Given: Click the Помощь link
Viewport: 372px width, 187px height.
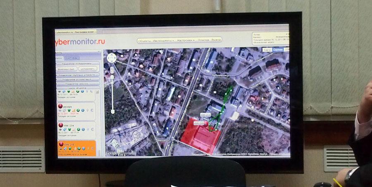Looking at the screenshot, I should 202,40.
